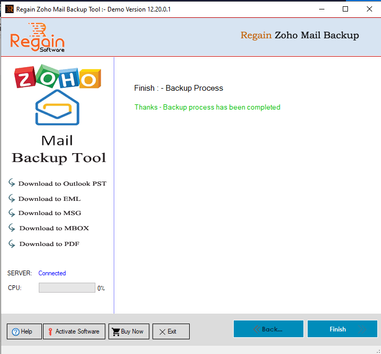
Task: Minimize the backup tool window
Action: coord(322,9)
